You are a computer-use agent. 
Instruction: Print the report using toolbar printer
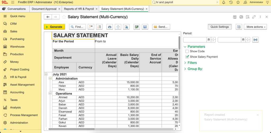[x=110, y=27]
